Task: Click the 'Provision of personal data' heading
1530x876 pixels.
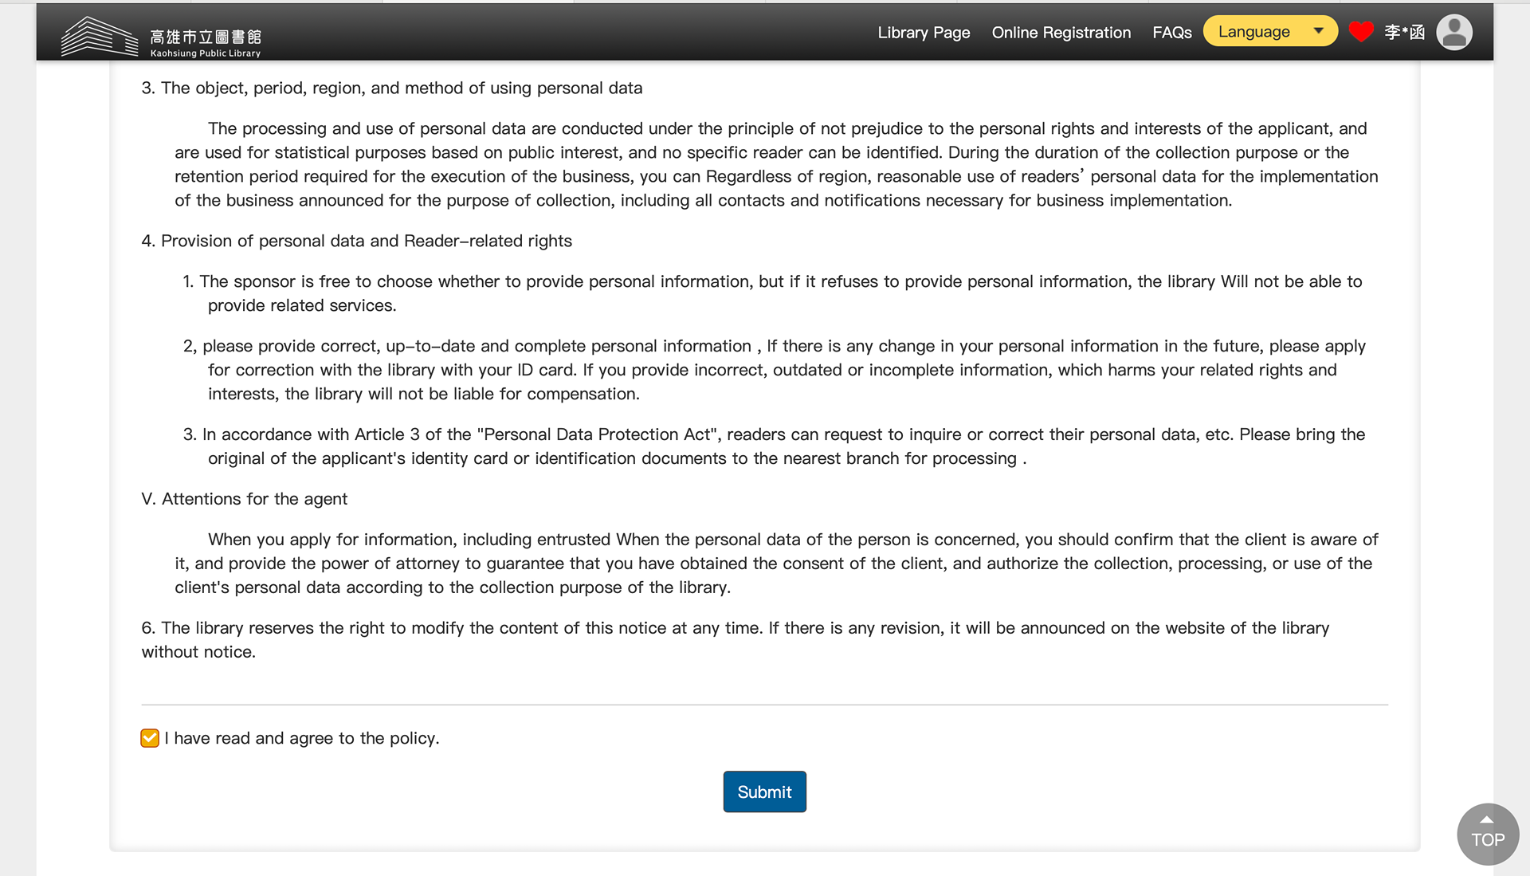Action: click(357, 241)
